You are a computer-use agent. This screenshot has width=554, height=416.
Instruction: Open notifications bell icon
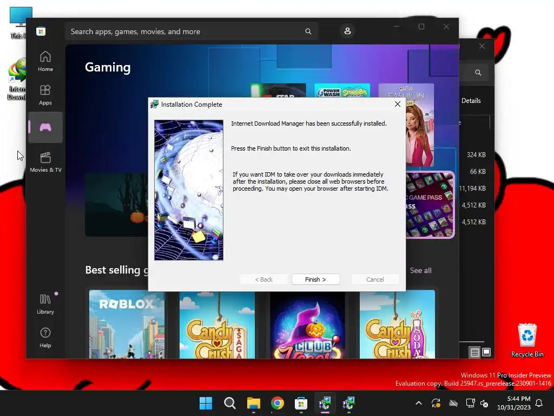(539, 403)
